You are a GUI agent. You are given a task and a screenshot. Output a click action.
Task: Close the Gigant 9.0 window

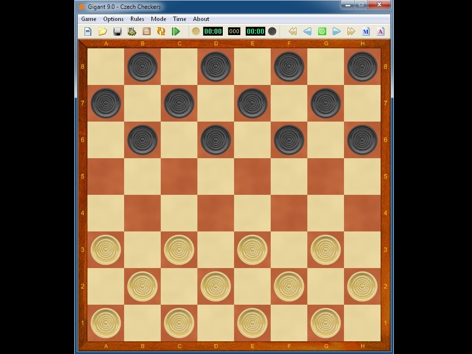point(379,4)
